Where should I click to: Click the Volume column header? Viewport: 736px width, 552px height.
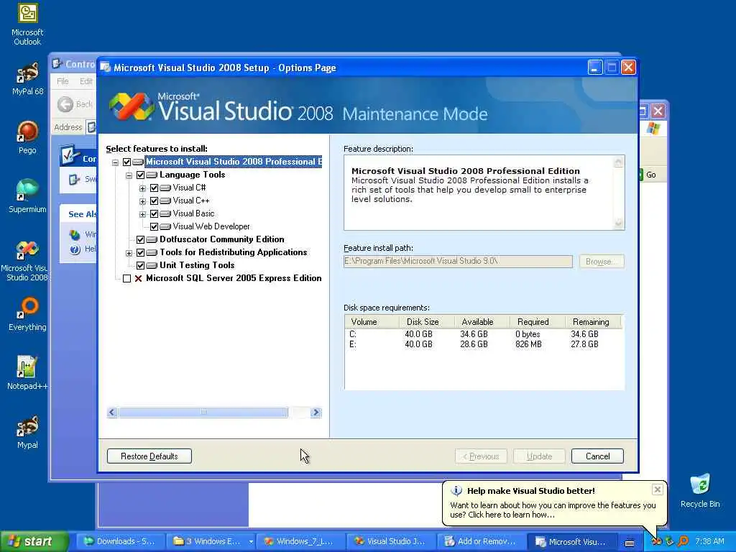click(372, 322)
